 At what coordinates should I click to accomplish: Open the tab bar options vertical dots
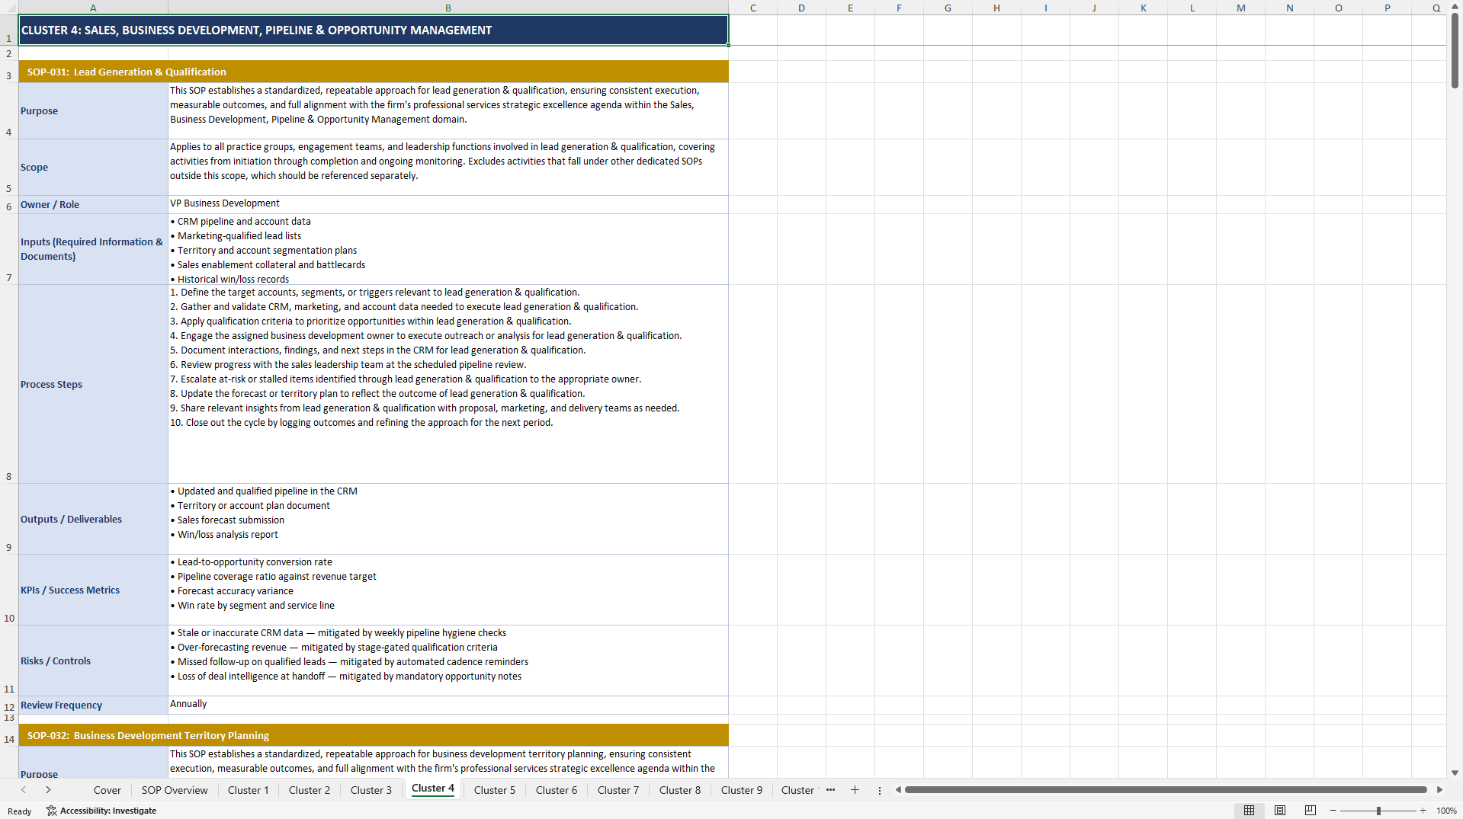click(879, 790)
